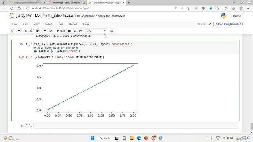This screenshot has height=142, width=253.
Task: Open the weather widget on taskbar
Action: [11, 138]
